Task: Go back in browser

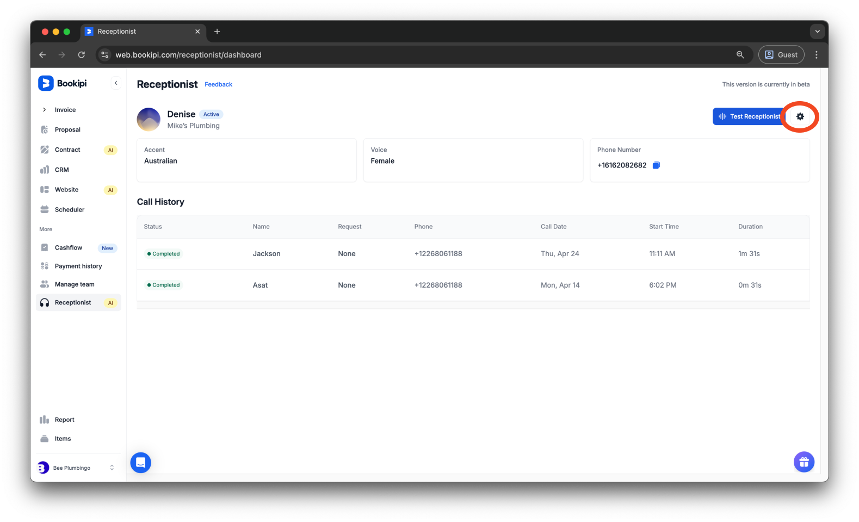Action: click(42, 55)
